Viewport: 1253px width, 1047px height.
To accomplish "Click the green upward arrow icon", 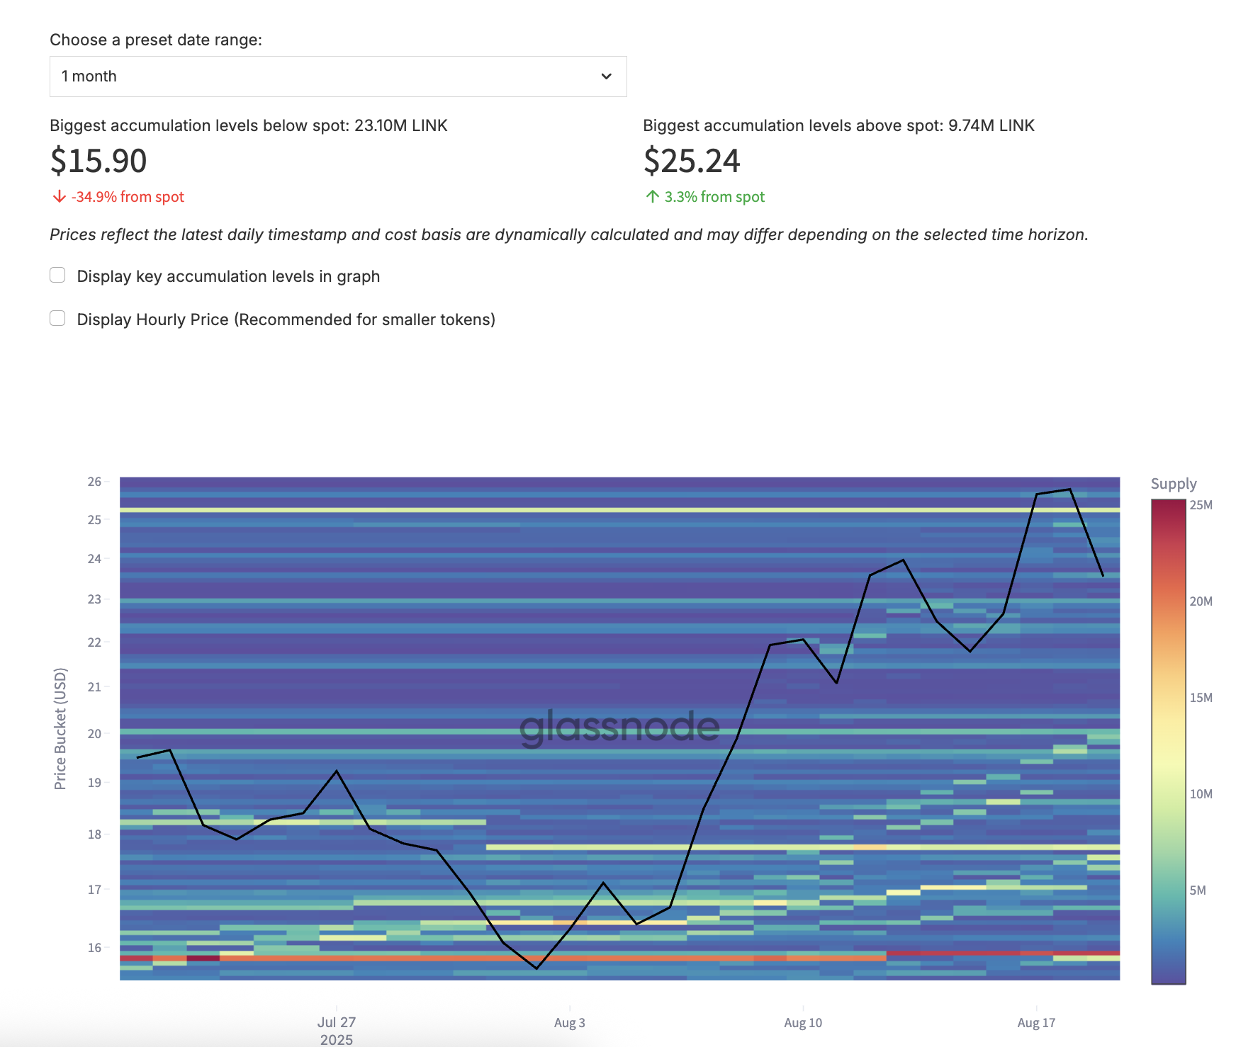I will (x=652, y=196).
